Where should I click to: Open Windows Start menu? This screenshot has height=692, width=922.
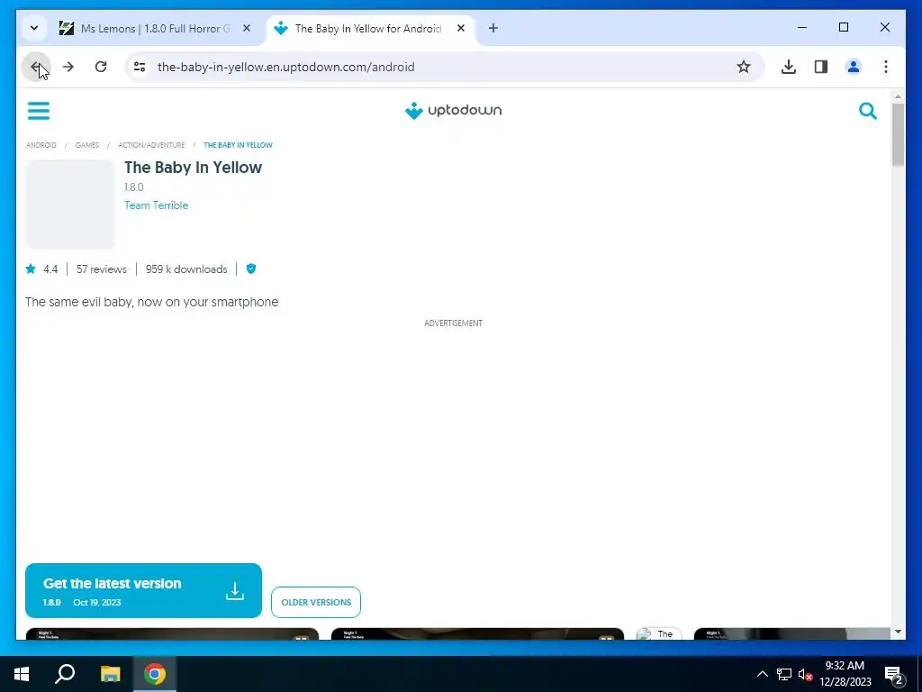[x=22, y=674]
